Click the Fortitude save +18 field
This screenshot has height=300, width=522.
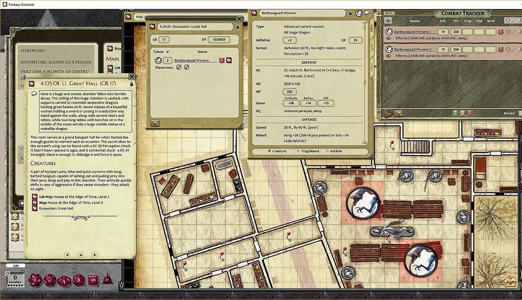click(291, 103)
